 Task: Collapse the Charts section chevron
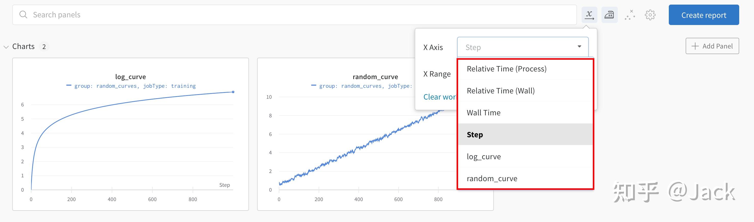(6, 47)
